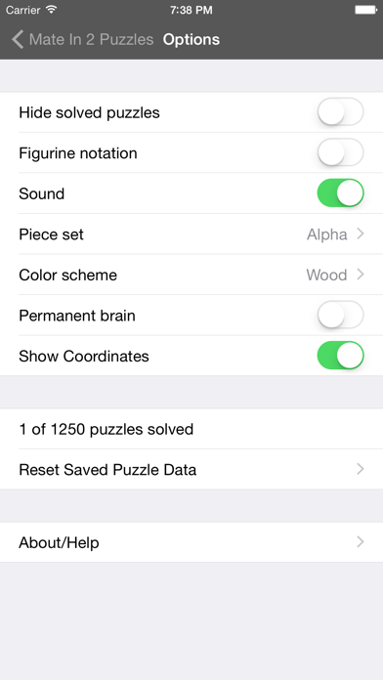This screenshot has width=383, height=680.
Task: Open the About/Help row
Action: [191, 542]
